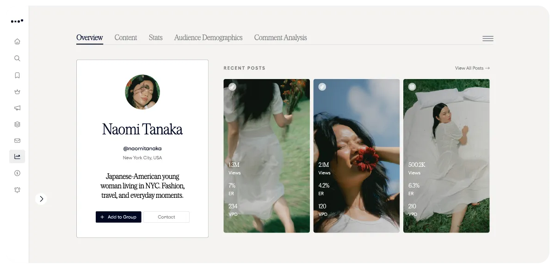The width and height of the screenshot is (555, 269).
Task: Open the hamburger menu icon beside tabs
Action: (x=488, y=38)
